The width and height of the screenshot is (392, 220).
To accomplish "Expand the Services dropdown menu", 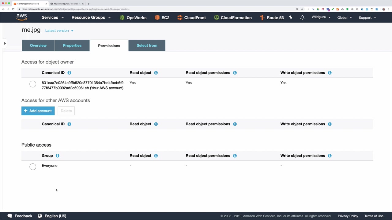I will click(x=53, y=17).
